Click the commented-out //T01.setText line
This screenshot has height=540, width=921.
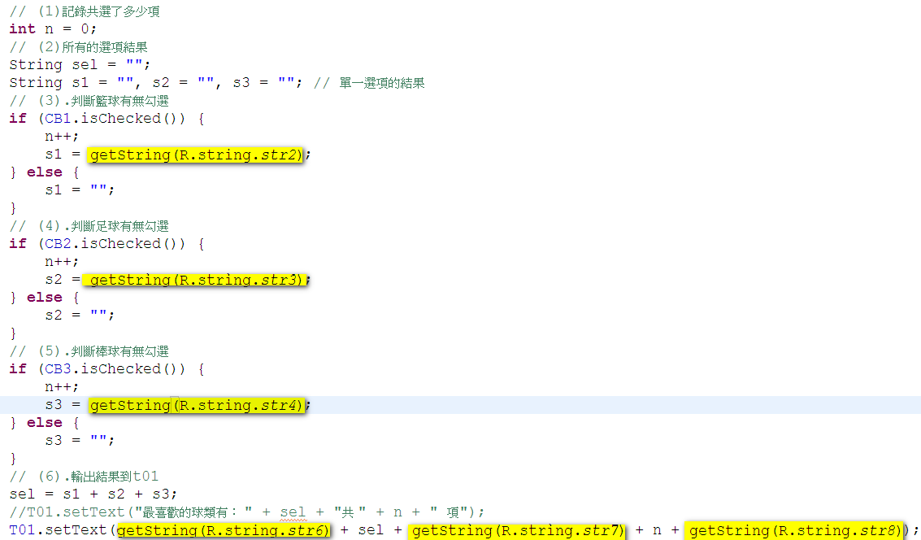246,512
